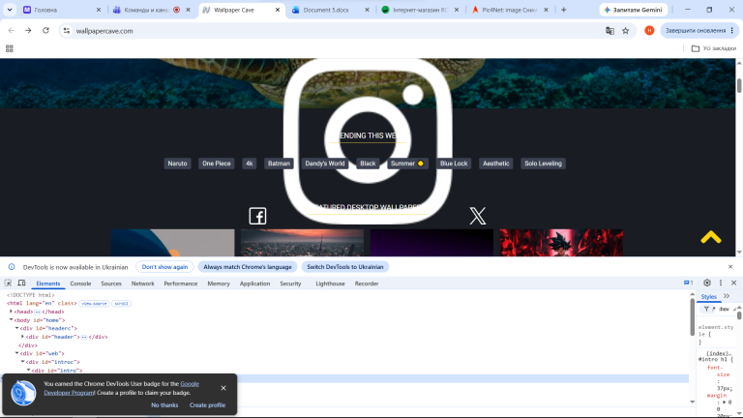The image size is (743, 418).
Task: Click the page vertical scrollbar thumb
Action: (739, 85)
